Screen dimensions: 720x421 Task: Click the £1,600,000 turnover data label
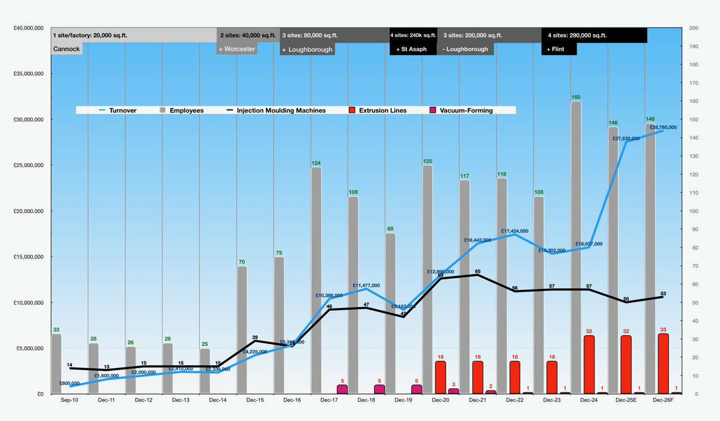click(x=106, y=376)
